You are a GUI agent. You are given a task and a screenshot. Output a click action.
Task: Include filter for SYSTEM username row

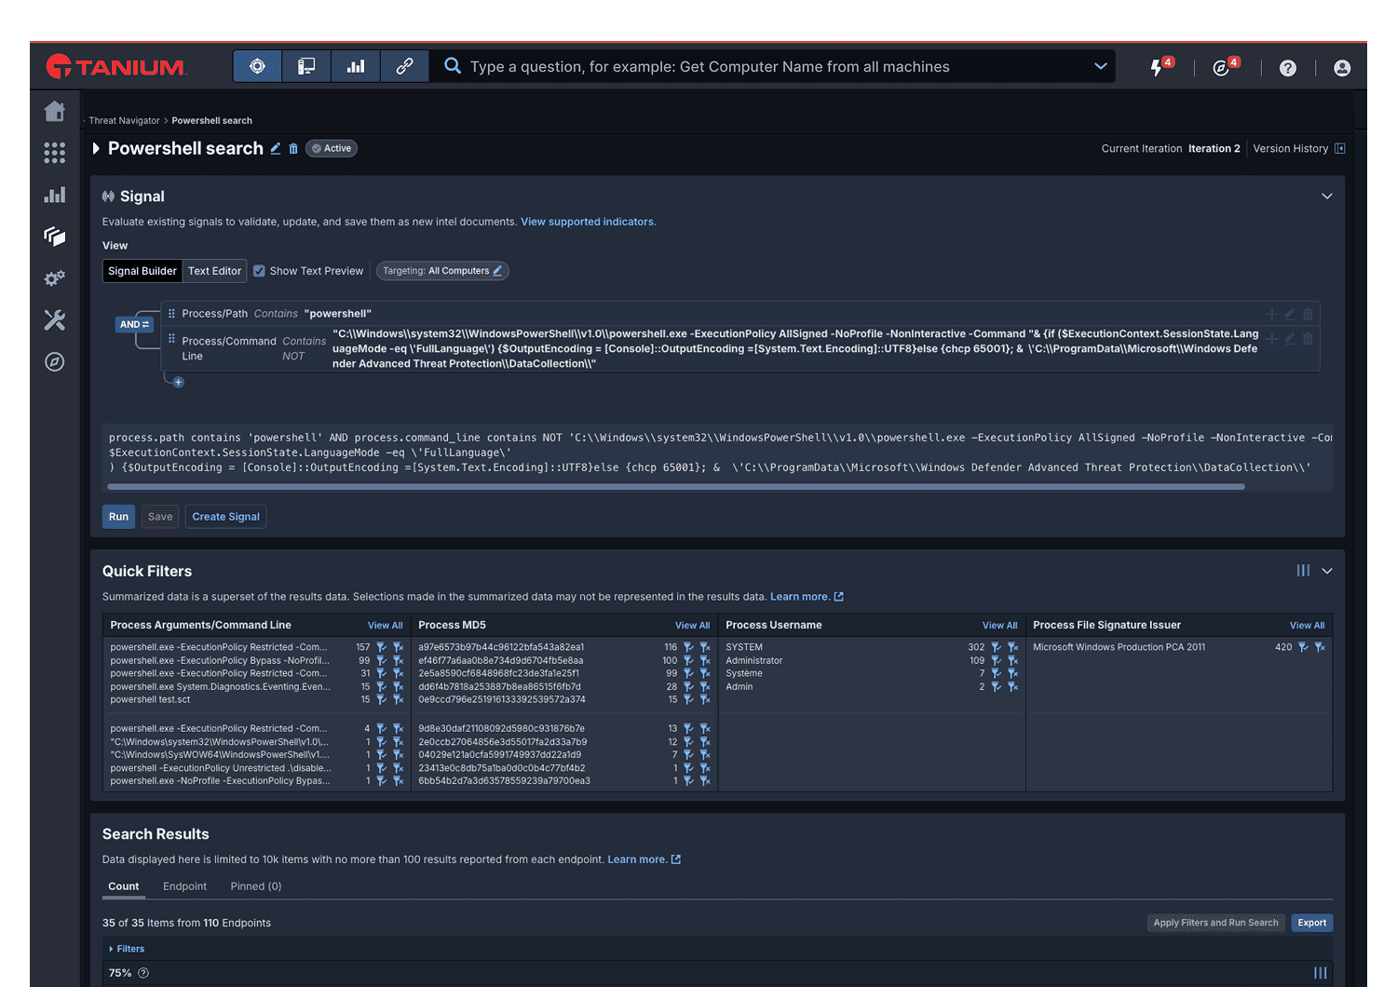coord(996,647)
